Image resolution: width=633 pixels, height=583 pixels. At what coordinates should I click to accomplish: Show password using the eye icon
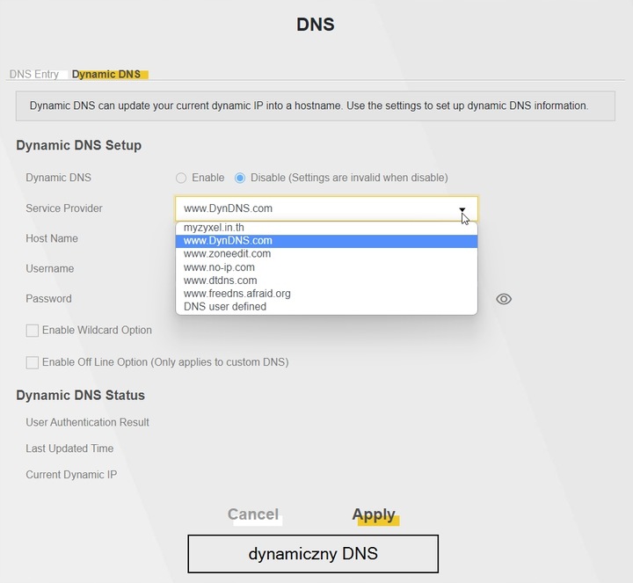point(504,299)
